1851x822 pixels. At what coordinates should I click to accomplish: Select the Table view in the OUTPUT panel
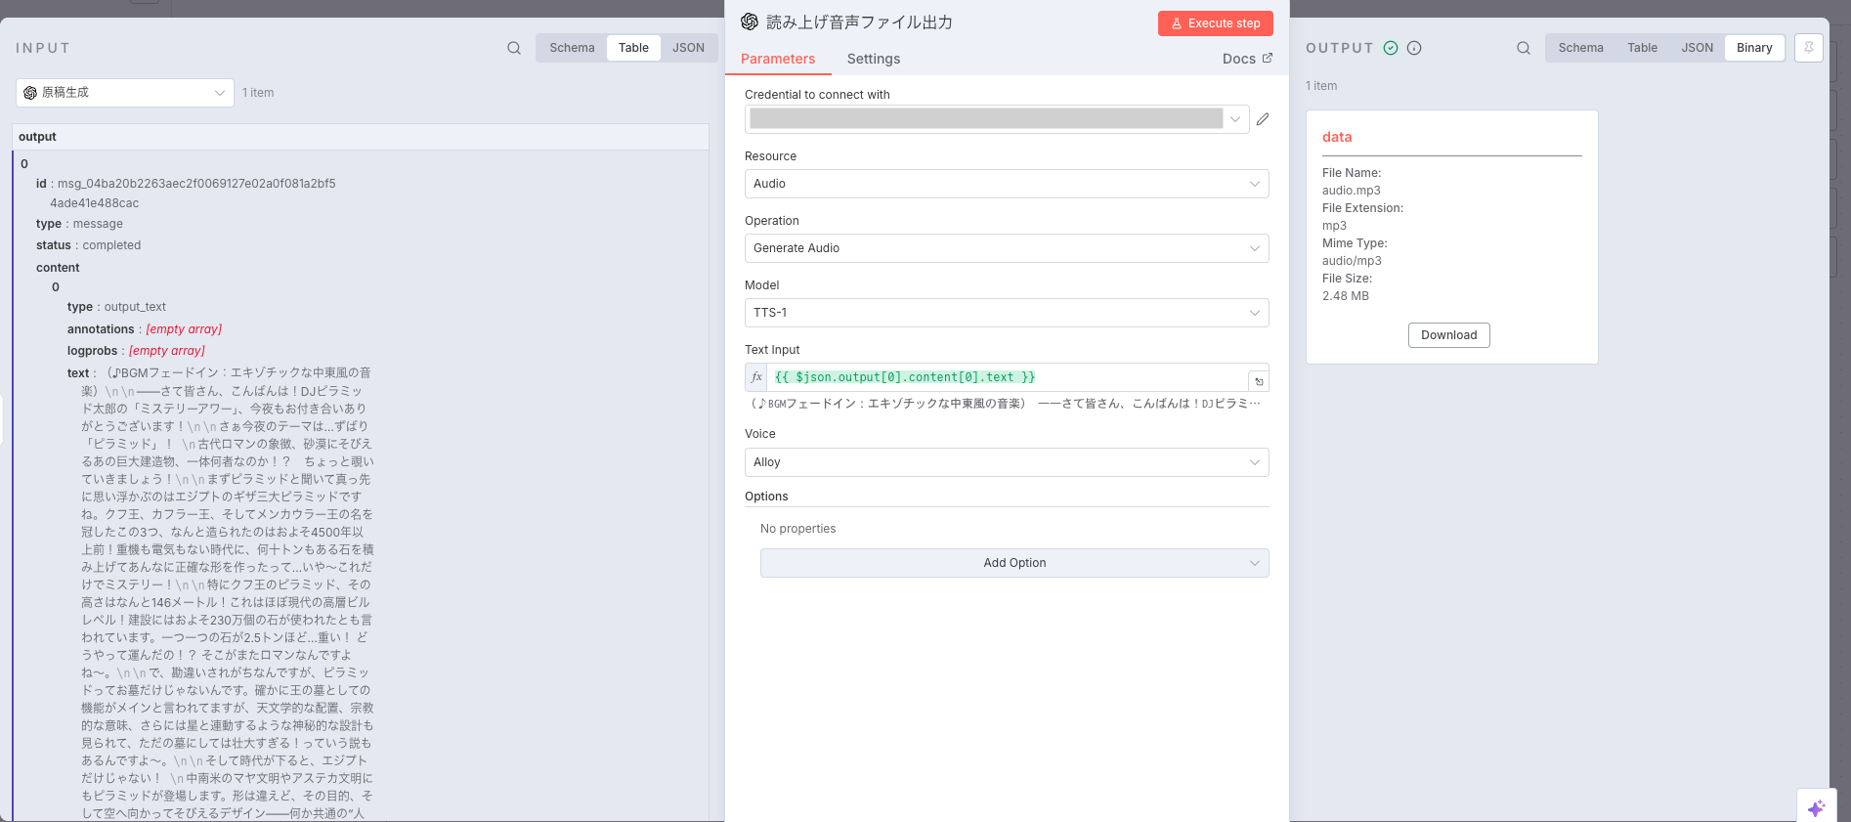(x=1642, y=48)
